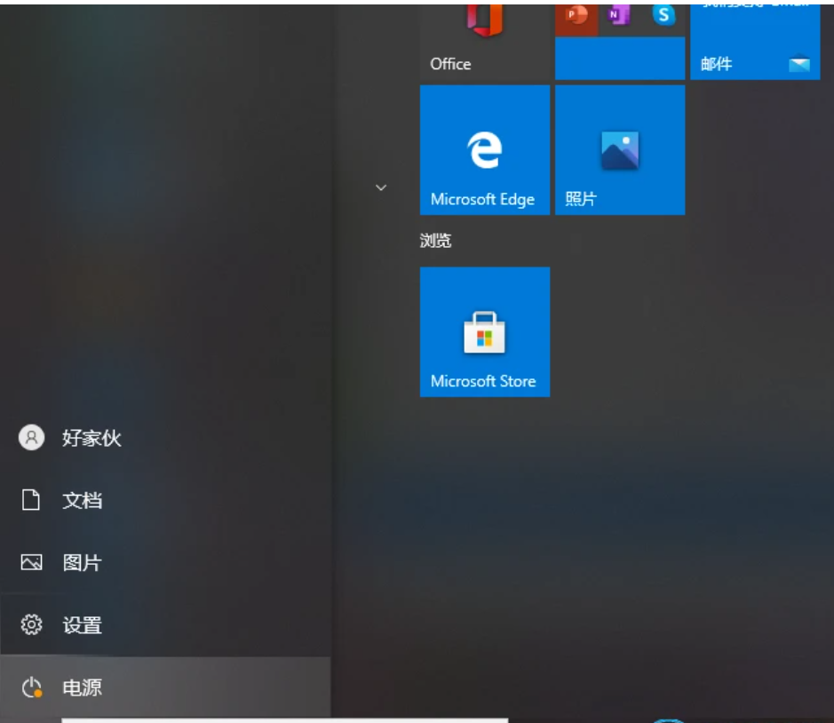Open 设置 from start menu
The width and height of the screenshot is (834, 723).
tap(165, 624)
